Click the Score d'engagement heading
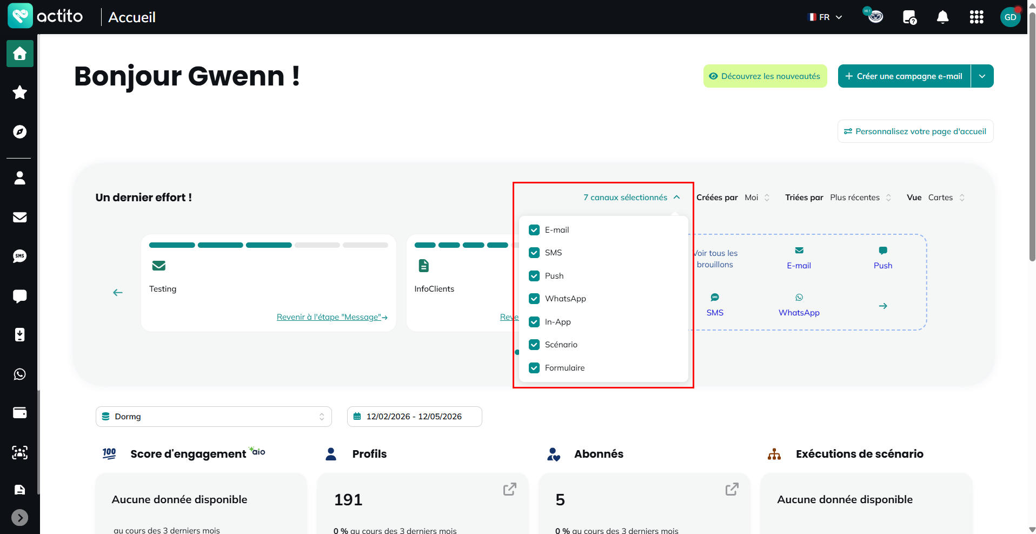 click(x=188, y=454)
